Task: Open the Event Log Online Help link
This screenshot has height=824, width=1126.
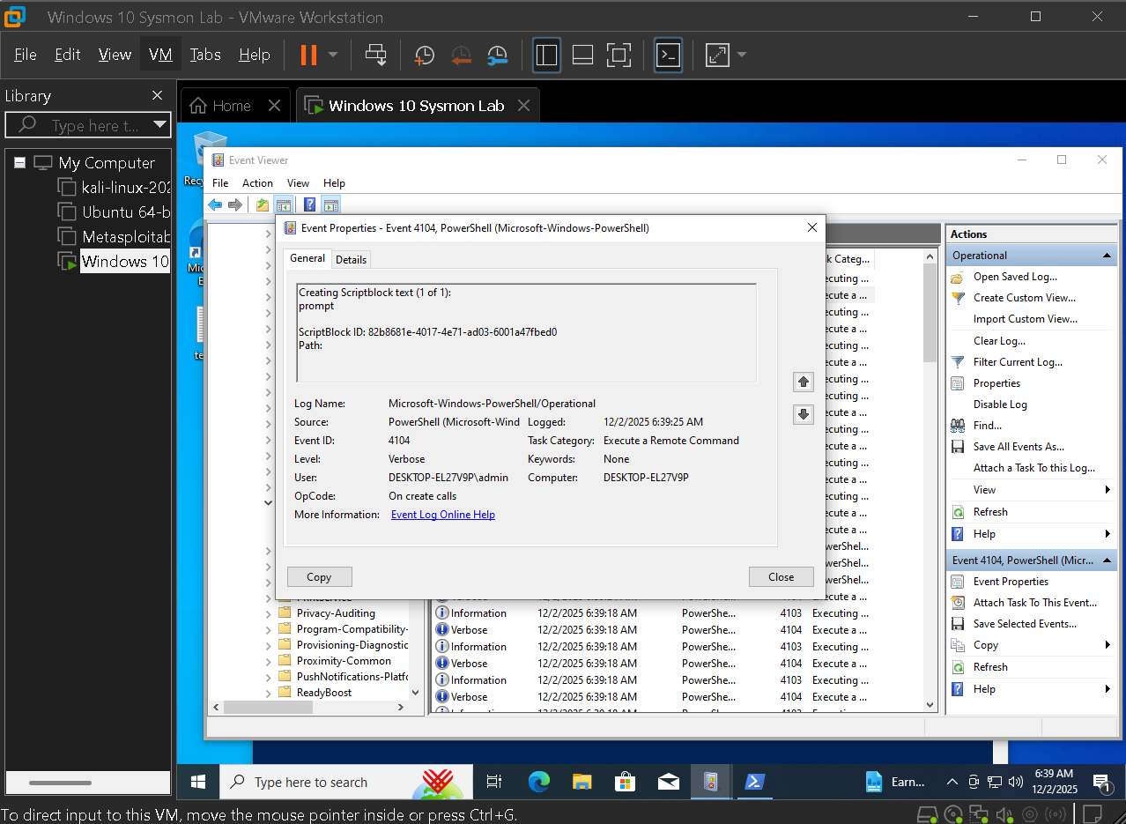Action: (x=442, y=514)
